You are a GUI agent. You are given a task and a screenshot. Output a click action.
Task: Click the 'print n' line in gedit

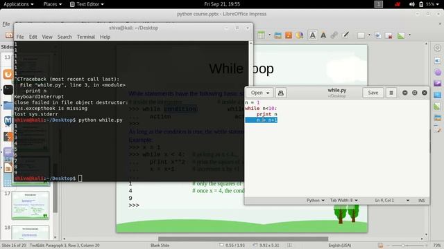point(266,114)
